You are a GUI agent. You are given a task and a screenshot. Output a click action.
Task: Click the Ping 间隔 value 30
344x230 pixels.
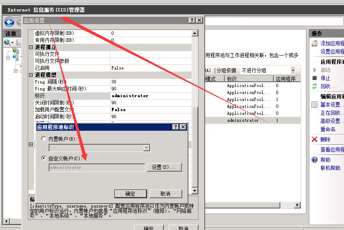coord(151,82)
